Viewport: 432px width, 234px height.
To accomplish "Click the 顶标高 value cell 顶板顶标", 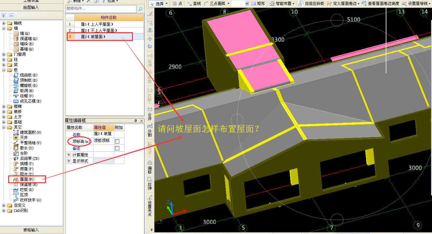I will [x=104, y=141].
